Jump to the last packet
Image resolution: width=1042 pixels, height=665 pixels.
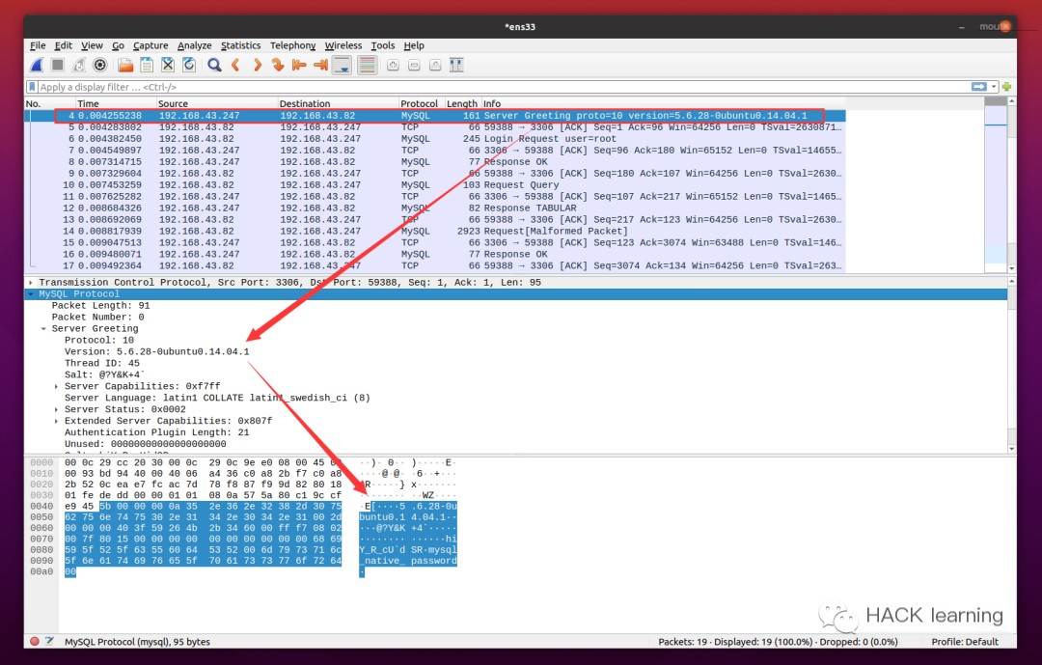320,65
